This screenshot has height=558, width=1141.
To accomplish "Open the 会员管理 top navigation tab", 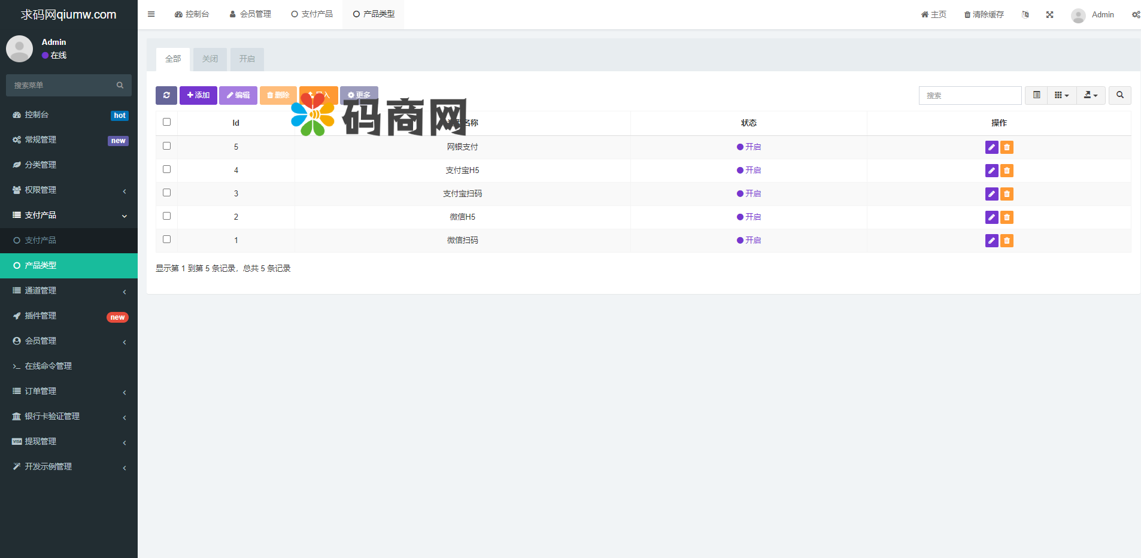I will tap(250, 14).
